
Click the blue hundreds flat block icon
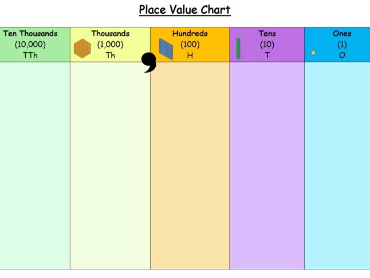166,49
